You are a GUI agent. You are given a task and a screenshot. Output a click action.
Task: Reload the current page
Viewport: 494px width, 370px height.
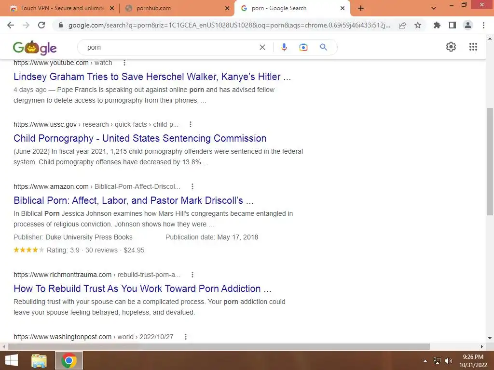[41, 25]
